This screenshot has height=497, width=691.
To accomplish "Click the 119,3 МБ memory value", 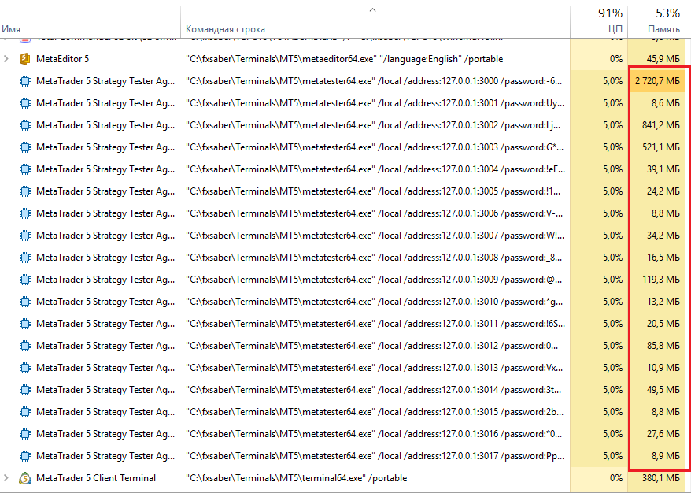I will [x=661, y=280].
